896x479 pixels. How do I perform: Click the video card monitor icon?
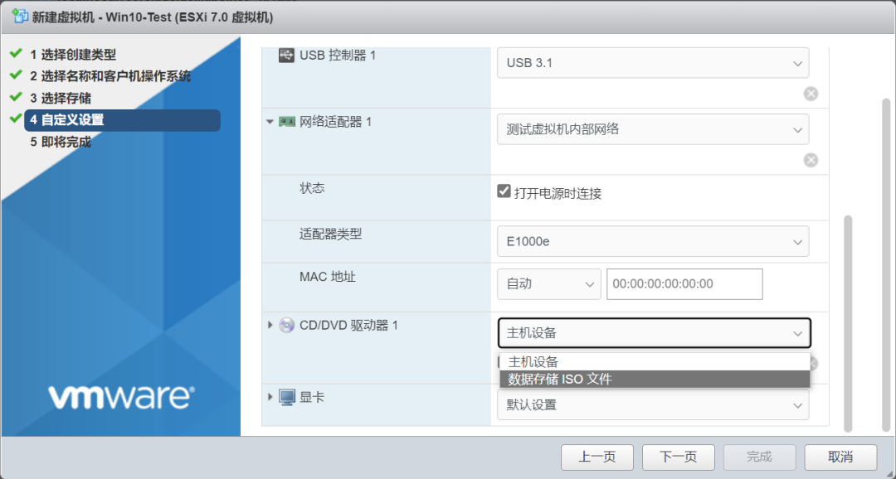click(x=286, y=397)
